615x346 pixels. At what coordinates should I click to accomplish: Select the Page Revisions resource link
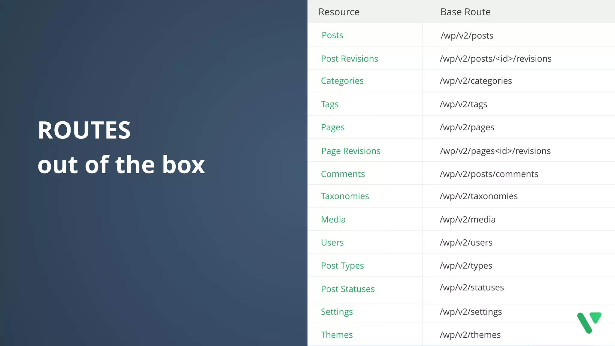(351, 151)
